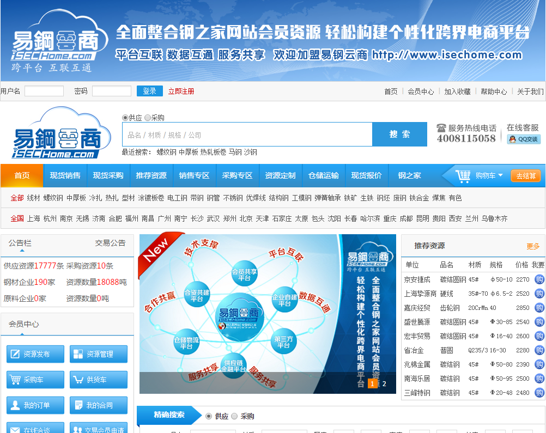
Task: Select 供应 radio in 精确搜索 section
Action: click(209, 416)
